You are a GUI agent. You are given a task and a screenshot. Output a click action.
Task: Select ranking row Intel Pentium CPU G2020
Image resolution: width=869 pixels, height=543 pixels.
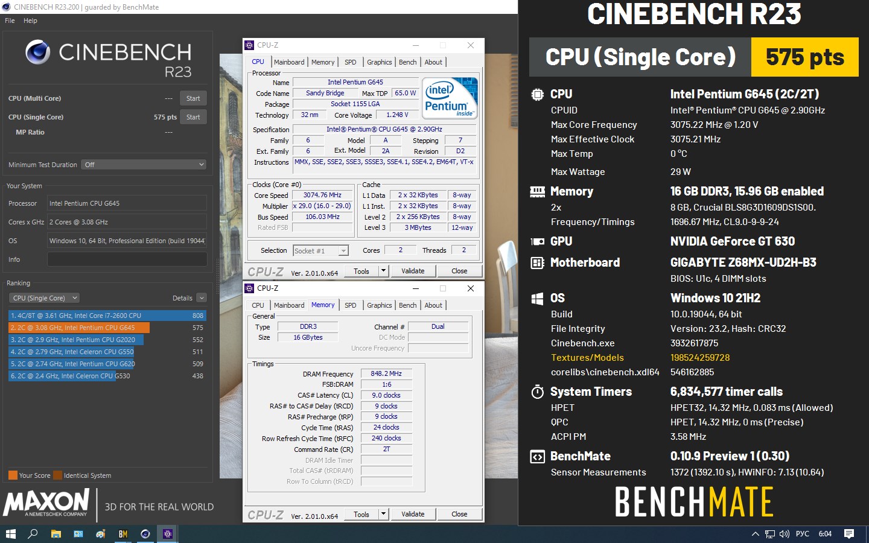107,340
